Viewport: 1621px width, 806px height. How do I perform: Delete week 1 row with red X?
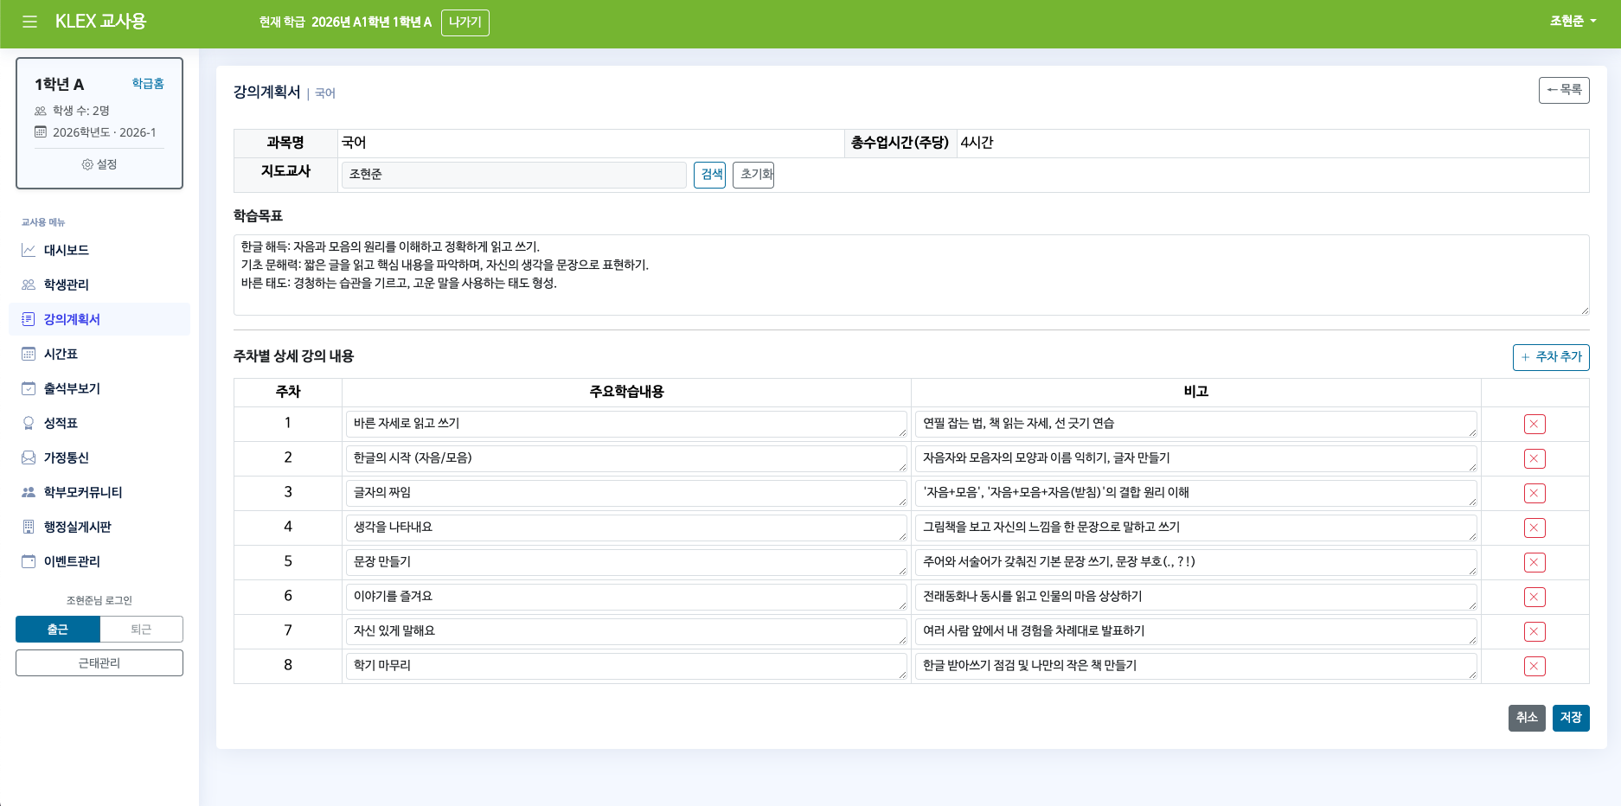click(1535, 424)
